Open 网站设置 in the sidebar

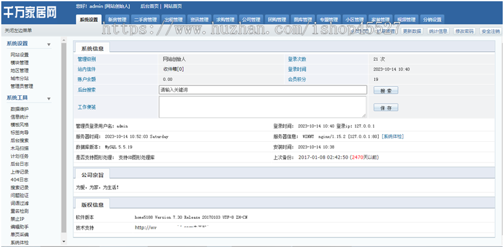coord(19,55)
